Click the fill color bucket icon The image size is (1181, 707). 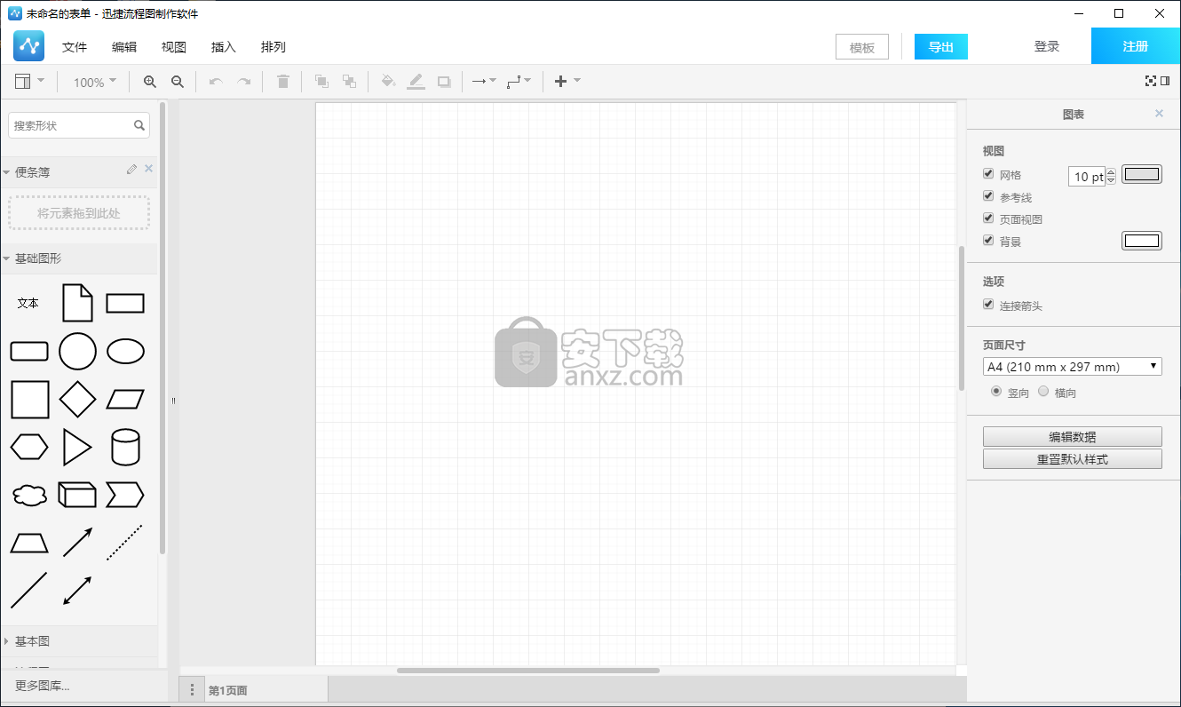[388, 82]
